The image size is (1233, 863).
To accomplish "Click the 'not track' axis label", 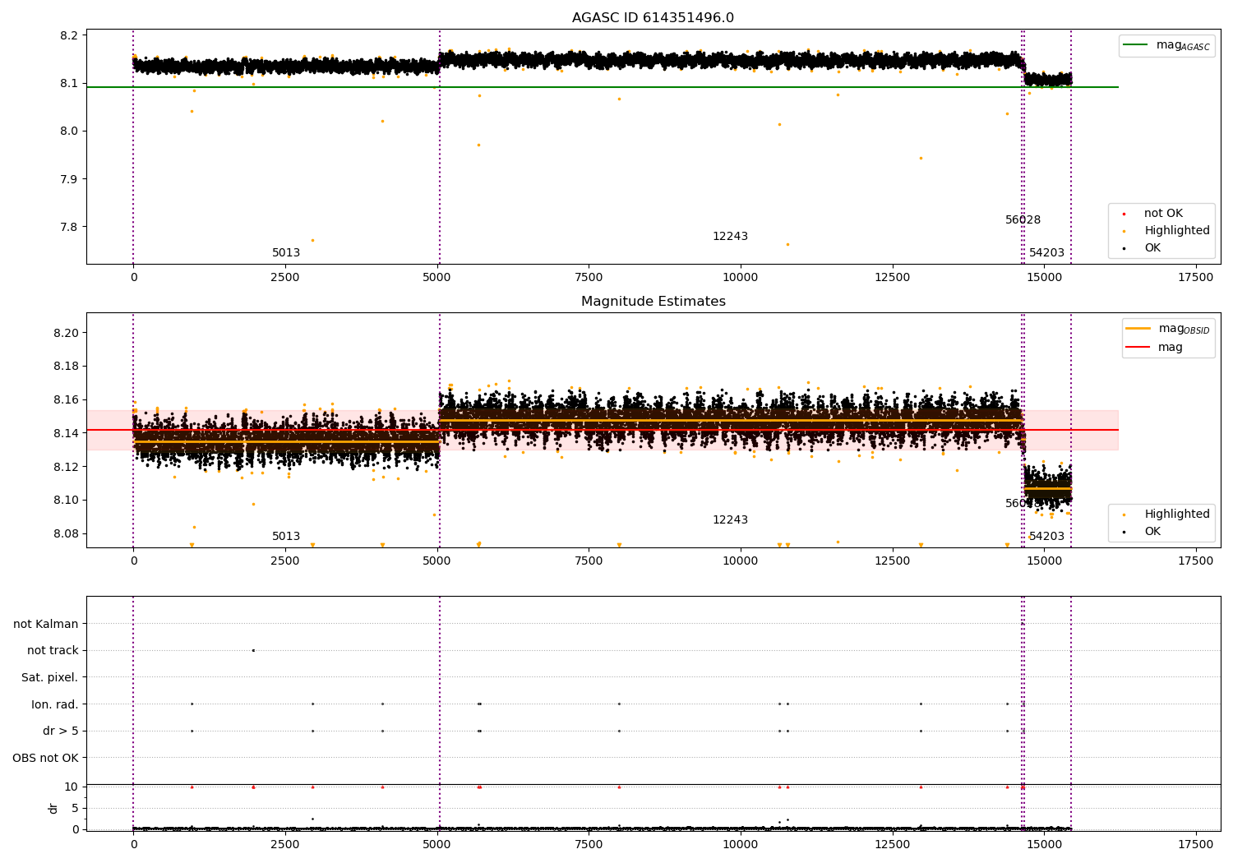I will coord(53,650).
